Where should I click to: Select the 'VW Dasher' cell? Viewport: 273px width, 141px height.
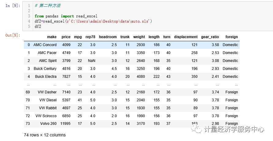pos(47,92)
